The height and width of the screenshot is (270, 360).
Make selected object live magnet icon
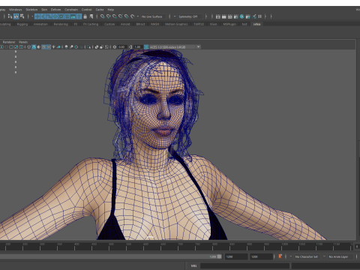tap(133, 16)
